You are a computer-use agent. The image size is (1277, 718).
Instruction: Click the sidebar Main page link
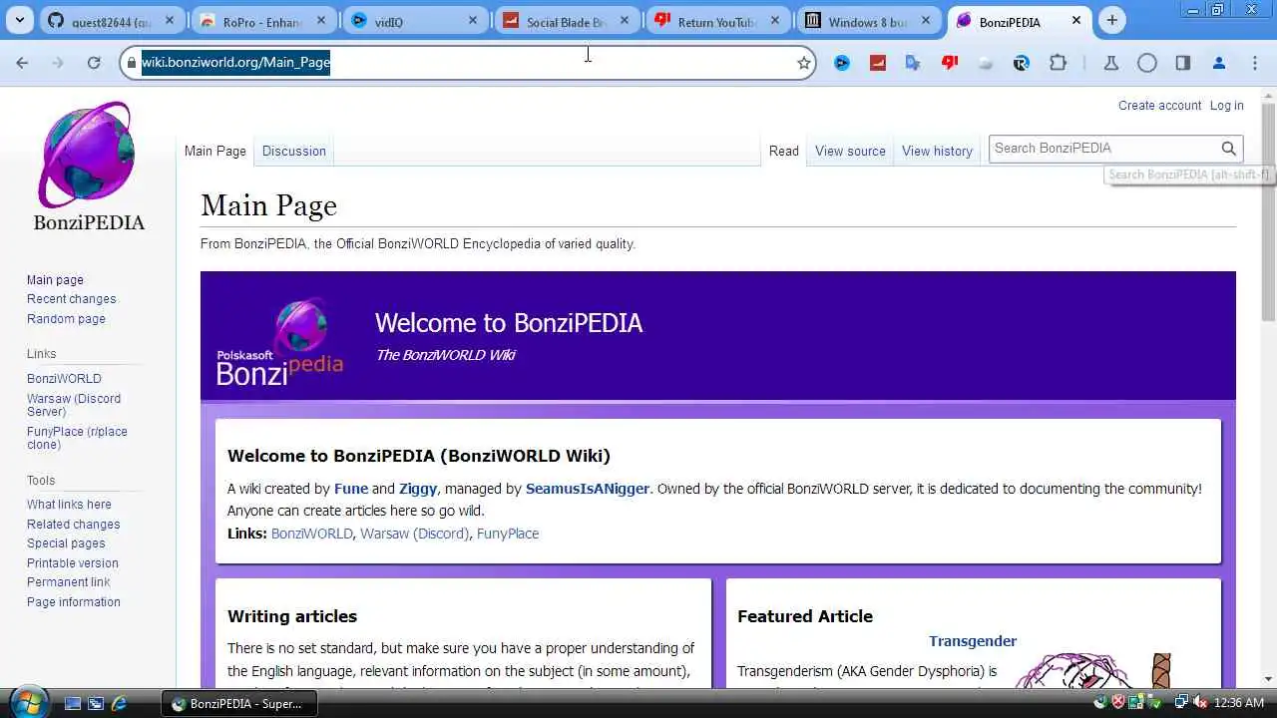pyautogui.click(x=55, y=280)
